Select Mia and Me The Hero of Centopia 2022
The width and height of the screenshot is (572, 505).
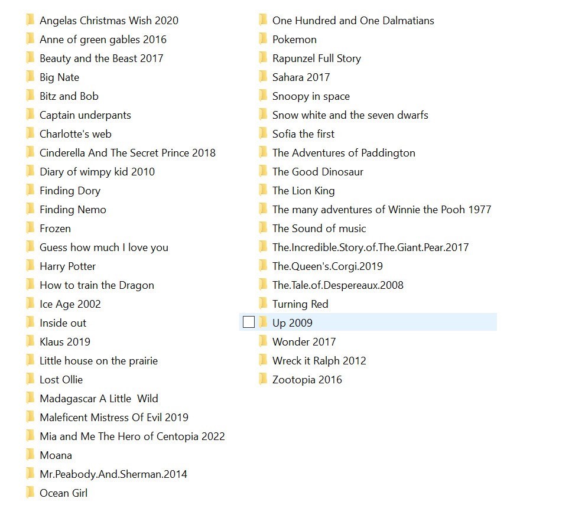pos(132,436)
